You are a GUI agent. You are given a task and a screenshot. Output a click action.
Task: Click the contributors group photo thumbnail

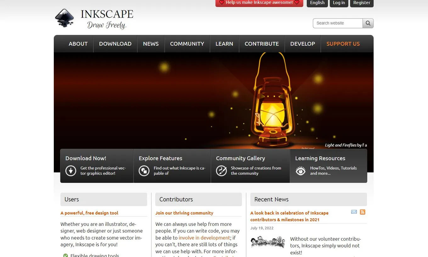[x=268, y=242]
